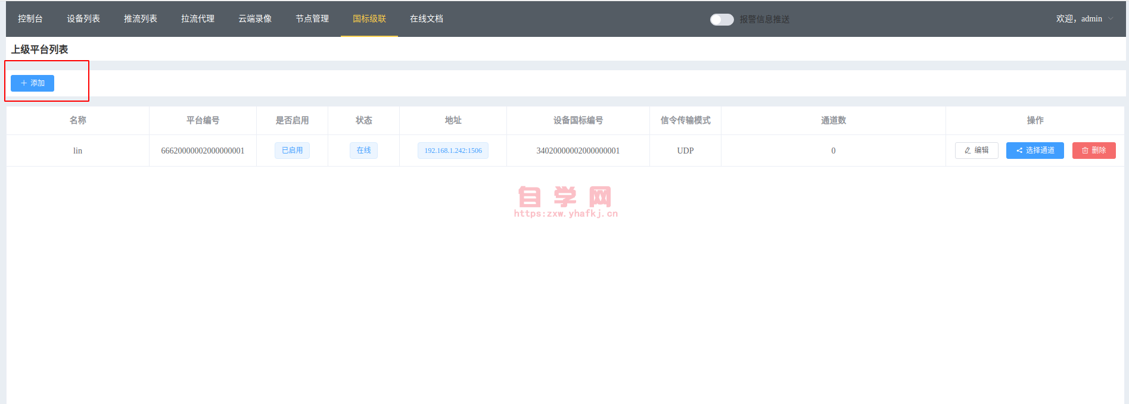Screen dimensions: 1129x404
Task: Open the 在线文档 link
Action: (x=427, y=19)
